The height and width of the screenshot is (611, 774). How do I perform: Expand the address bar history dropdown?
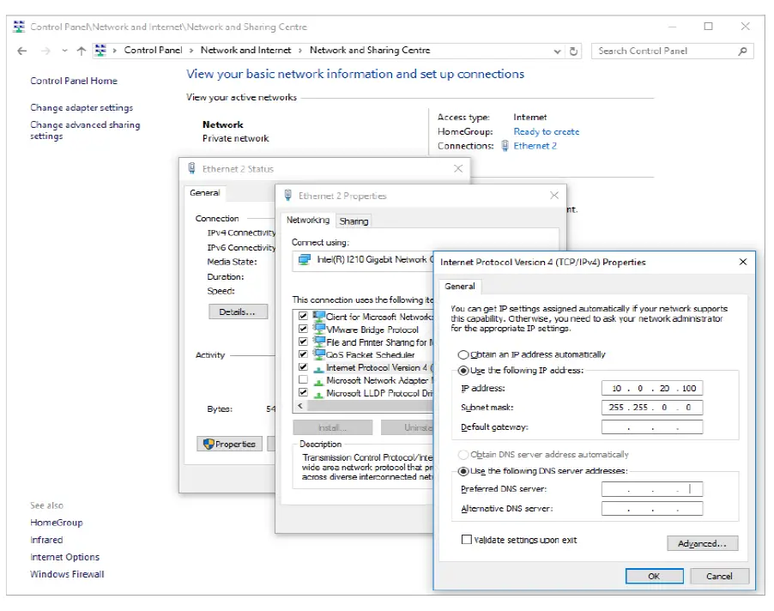559,51
